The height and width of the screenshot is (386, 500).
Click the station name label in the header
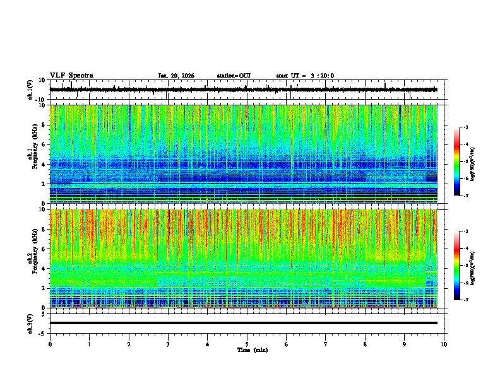[x=234, y=76]
